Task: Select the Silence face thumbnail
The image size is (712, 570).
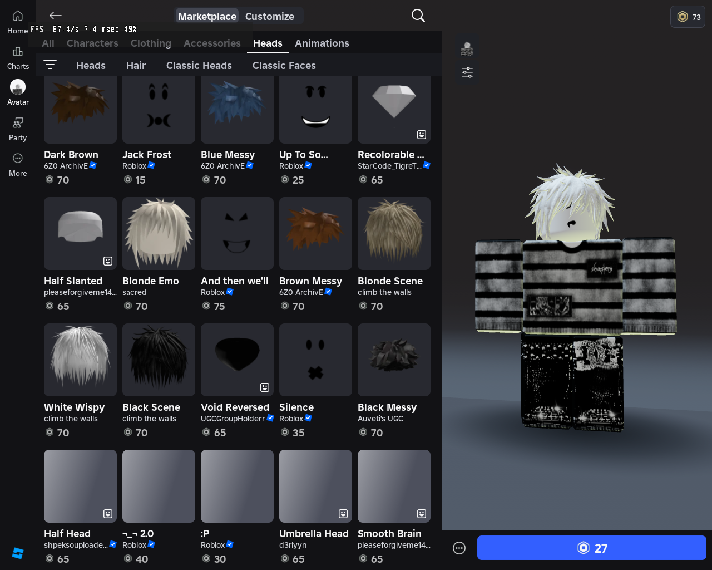Action: pos(315,360)
